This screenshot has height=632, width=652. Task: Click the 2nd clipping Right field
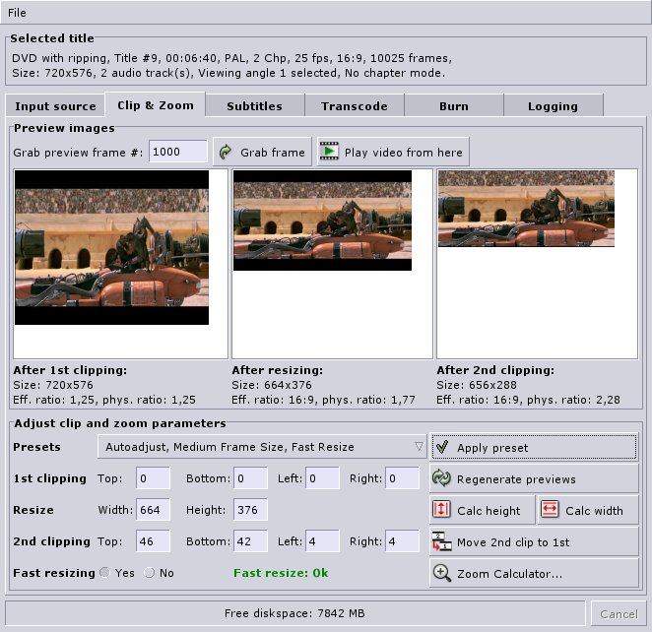(402, 541)
